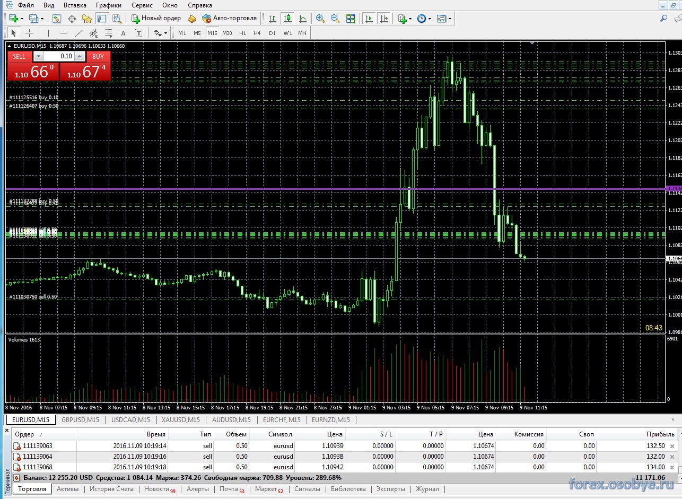Select the Draw Trendline tool
682x499 pixels.
(x=78, y=33)
